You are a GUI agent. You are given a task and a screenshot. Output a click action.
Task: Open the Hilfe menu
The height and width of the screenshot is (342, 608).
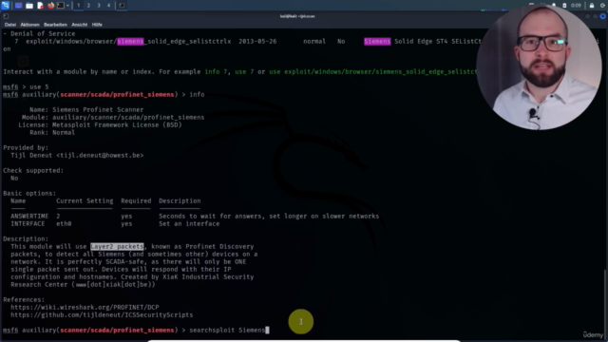coord(97,25)
